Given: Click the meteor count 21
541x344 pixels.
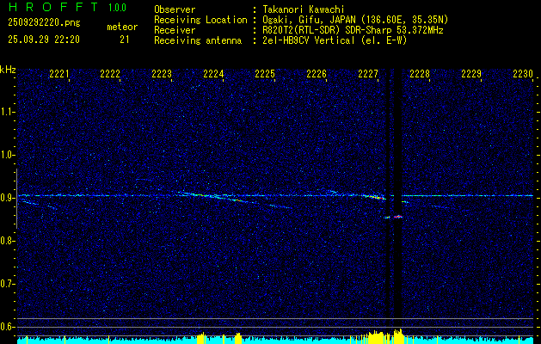Looking at the screenshot, I should coord(125,40).
